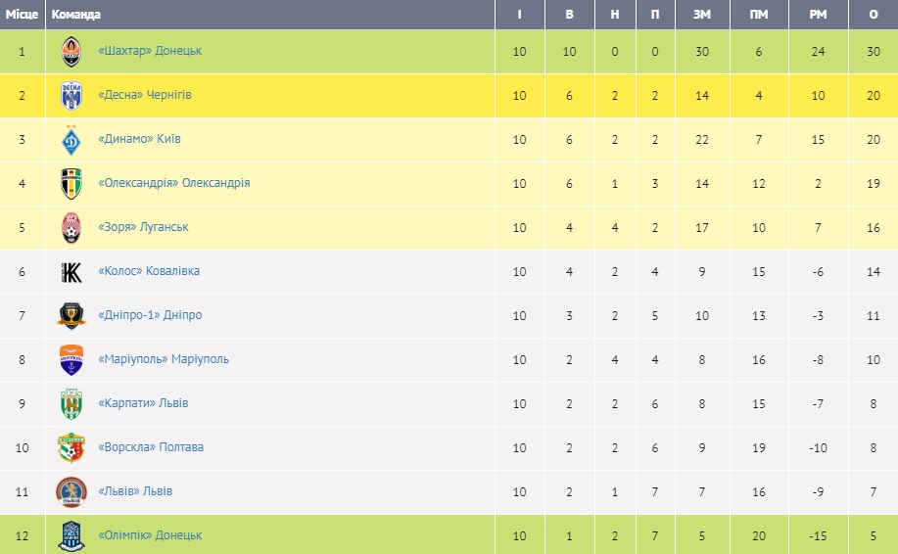Click the Kolos Kovalivka club logo
Viewport: 898px width, 554px height.
click(71, 272)
